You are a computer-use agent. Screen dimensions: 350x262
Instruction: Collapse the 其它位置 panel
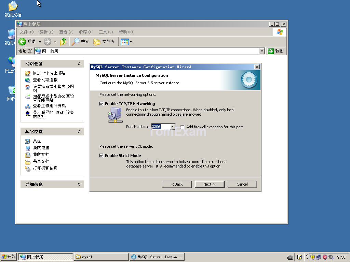79,132
